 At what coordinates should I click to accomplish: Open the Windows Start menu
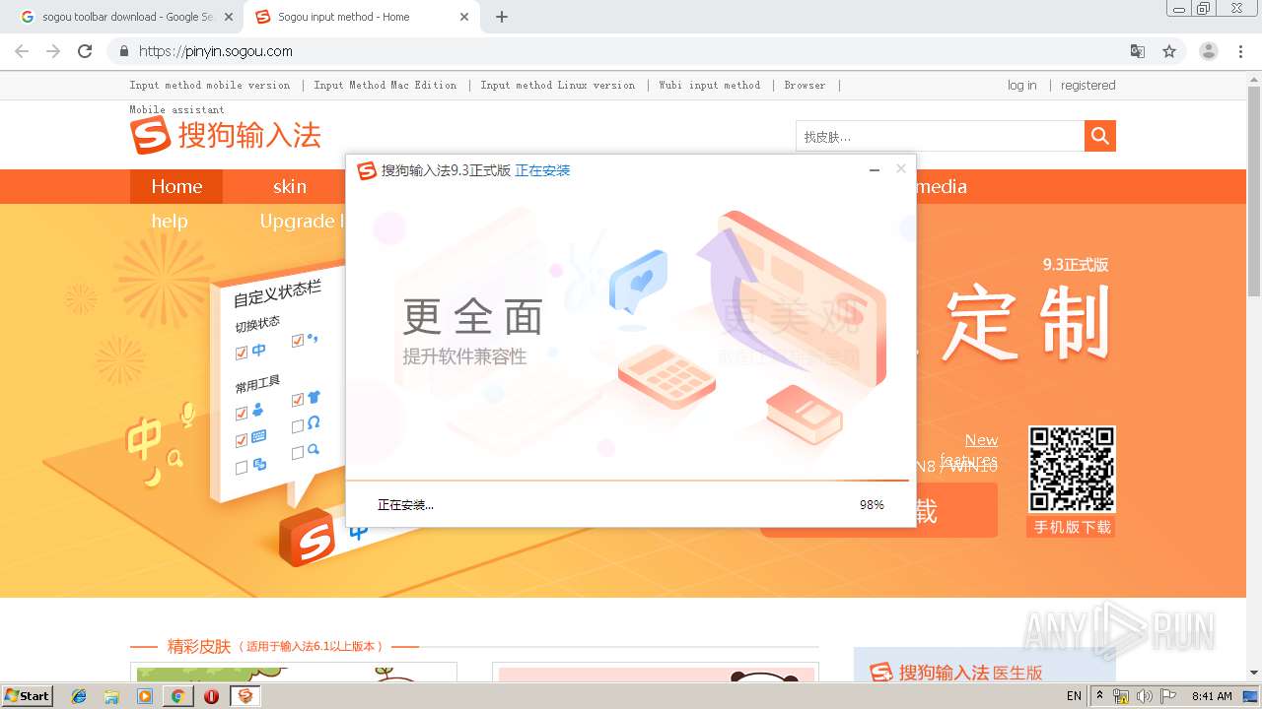[27, 696]
